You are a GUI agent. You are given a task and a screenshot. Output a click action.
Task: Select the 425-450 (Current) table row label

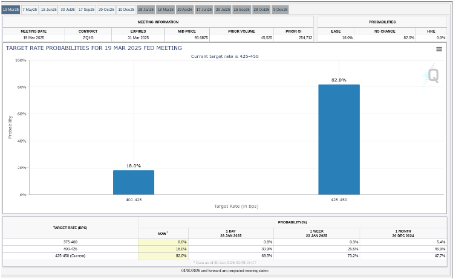tap(70, 256)
